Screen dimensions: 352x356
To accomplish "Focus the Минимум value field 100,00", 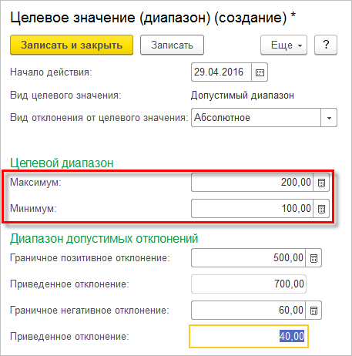I will click(x=252, y=209).
